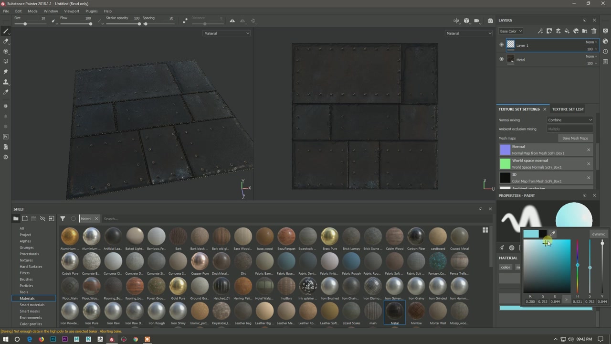Take a viewport screenshot with camera icon
This screenshot has height=344, width=611.
[x=490, y=21]
